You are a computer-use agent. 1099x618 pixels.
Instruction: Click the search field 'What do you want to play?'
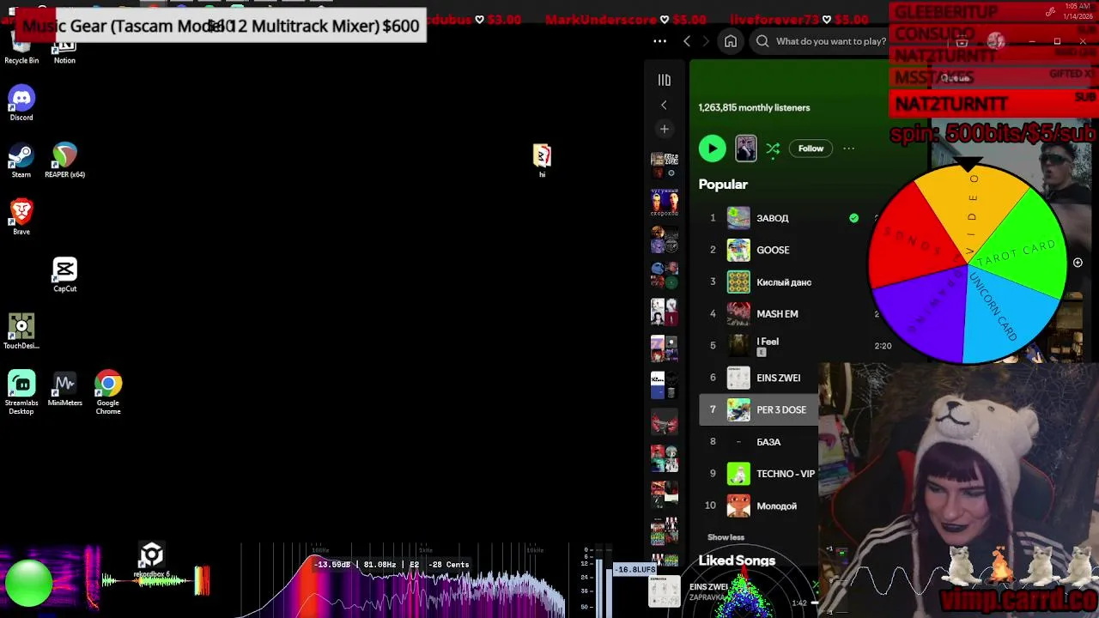coord(830,41)
